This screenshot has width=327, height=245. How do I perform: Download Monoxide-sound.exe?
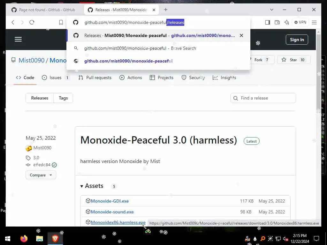coord(112,212)
